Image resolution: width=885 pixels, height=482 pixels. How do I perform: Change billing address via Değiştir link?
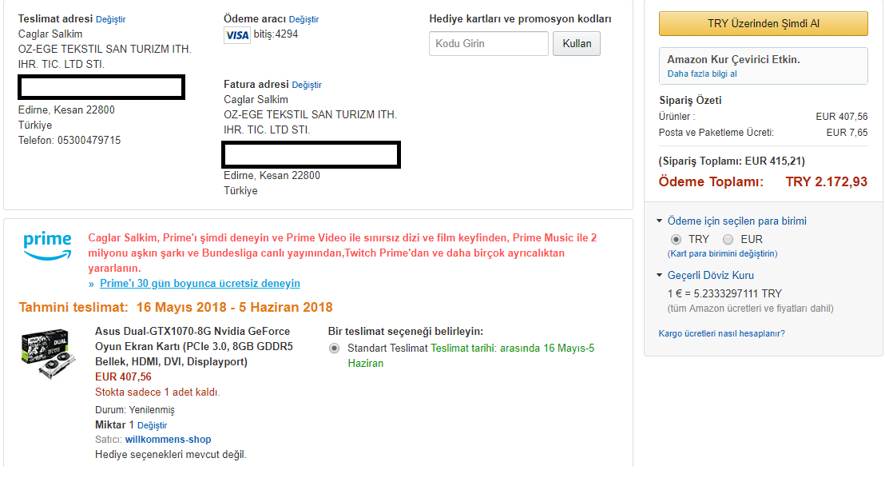[307, 85]
